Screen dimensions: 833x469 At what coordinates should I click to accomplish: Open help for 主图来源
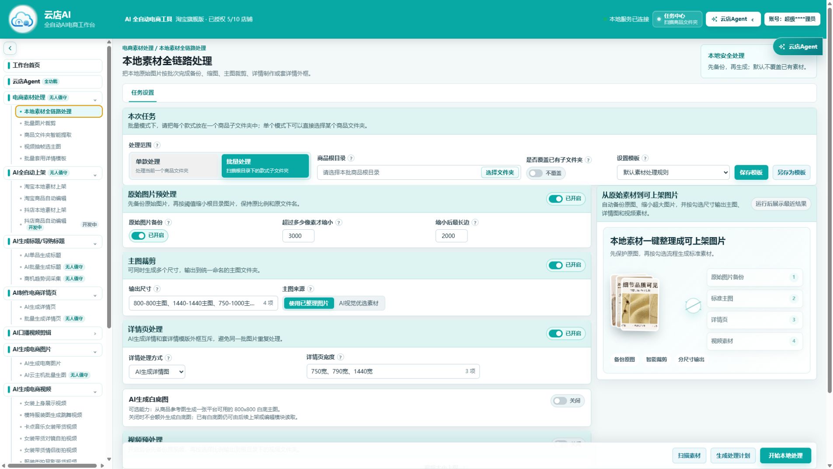coord(311,289)
